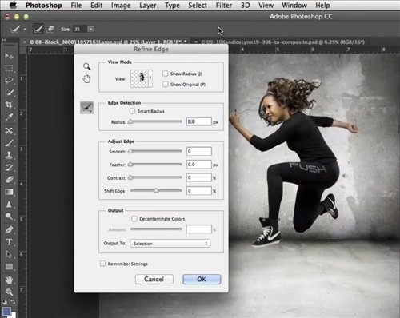This screenshot has height=318, width=400.
Task: Open the Output To dropdown
Action: [170, 244]
